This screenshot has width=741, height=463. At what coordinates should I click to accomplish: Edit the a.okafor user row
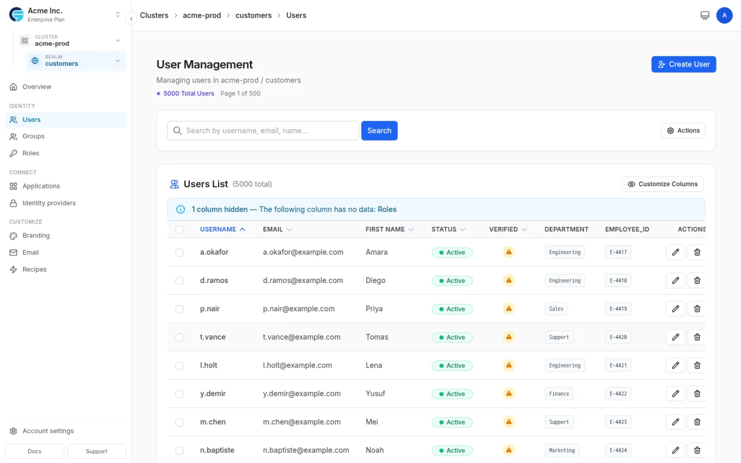click(x=675, y=252)
